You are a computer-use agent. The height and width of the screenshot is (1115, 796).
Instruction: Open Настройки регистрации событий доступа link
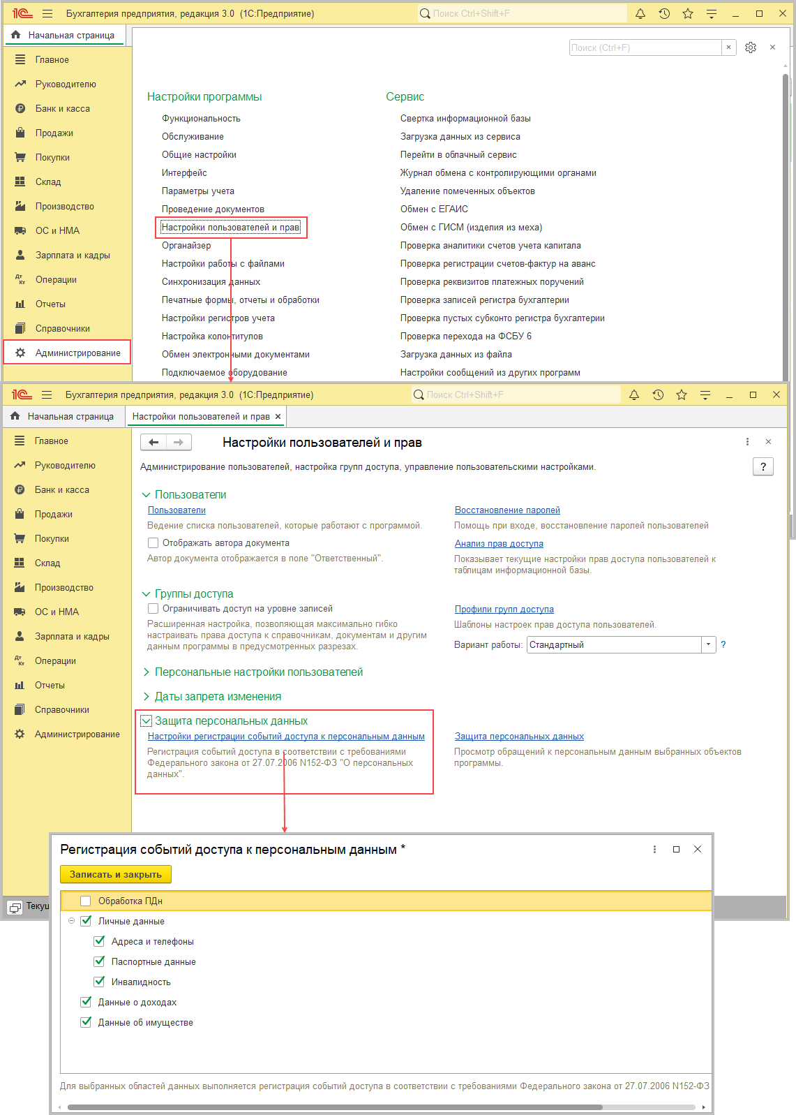click(286, 736)
